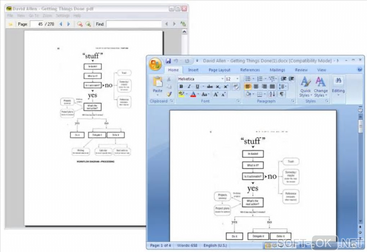The image size is (367, 252).
Task: Open the Quick Styles gallery
Action: point(305,87)
